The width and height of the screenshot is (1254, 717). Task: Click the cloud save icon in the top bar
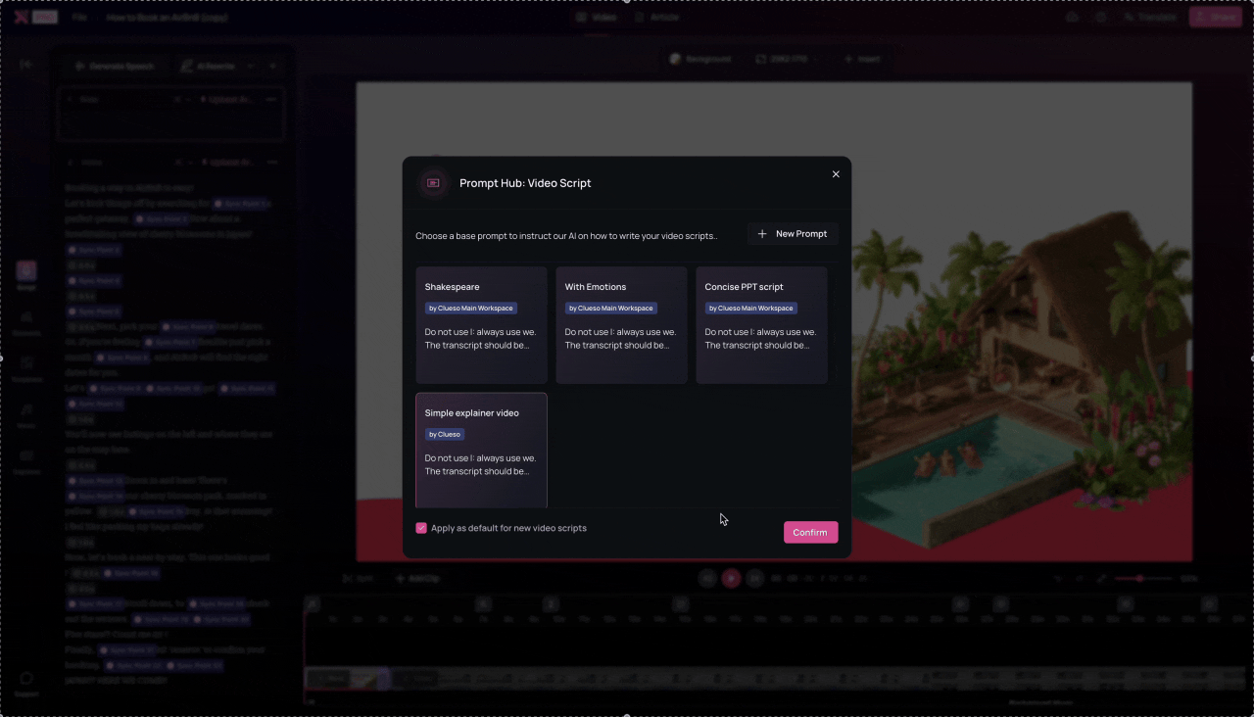click(x=1073, y=18)
